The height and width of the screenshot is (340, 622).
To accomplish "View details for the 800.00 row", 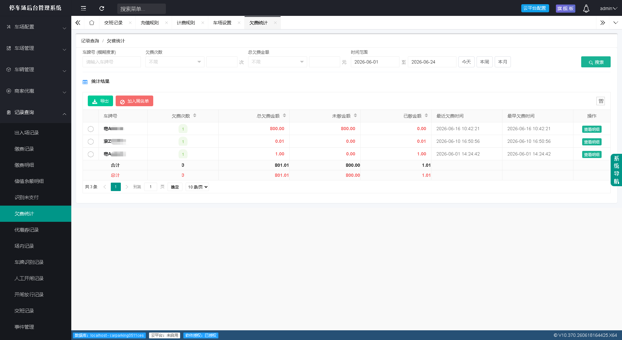I will point(592,129).
